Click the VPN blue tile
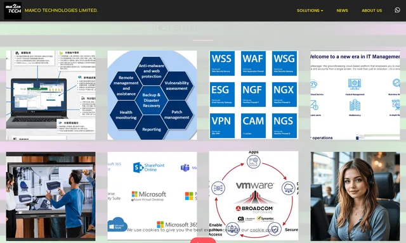 click(x=222, y=125)
